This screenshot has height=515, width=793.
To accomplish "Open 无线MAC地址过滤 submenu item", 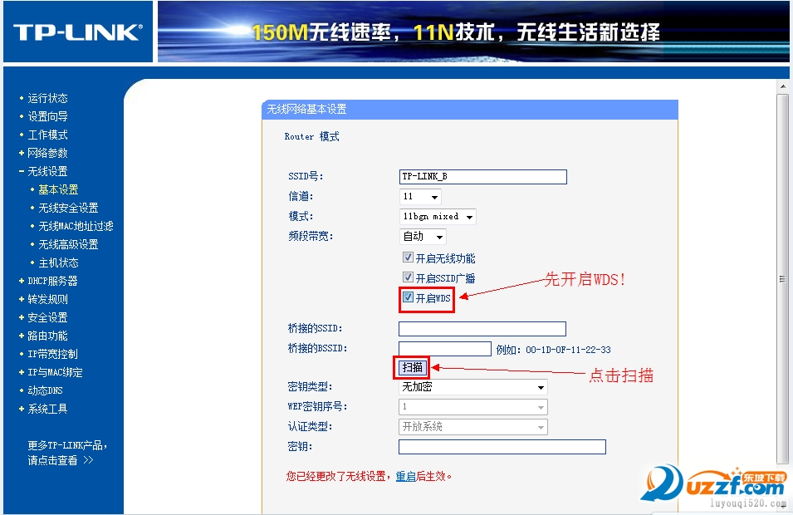I will (76, 226).
